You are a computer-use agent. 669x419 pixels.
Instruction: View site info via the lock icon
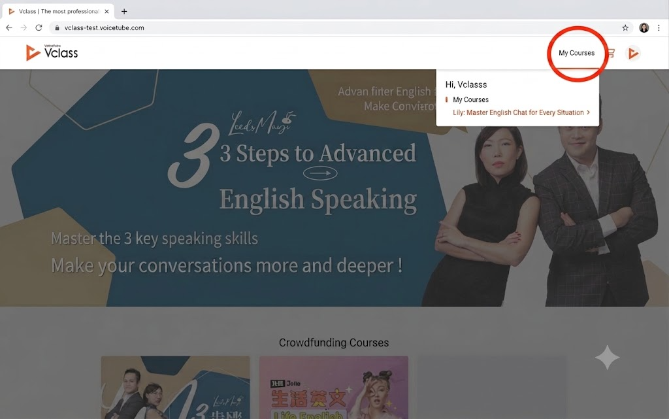pyautogui.click(x=57, y=27)
